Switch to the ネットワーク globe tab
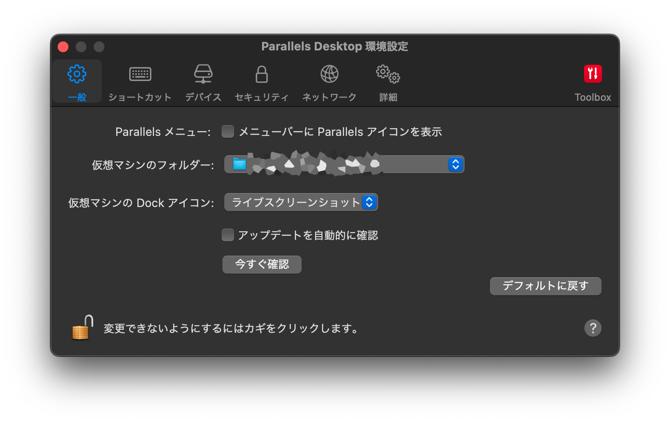Screen dimensions: 670x423 click(x=329, y=82)
